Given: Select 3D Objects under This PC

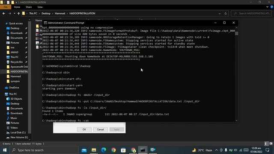Looking at the screenshot, I should pos(16,99).
